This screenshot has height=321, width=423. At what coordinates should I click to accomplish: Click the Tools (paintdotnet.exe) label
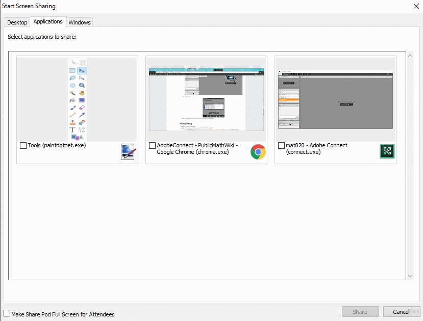coord(57,145)
